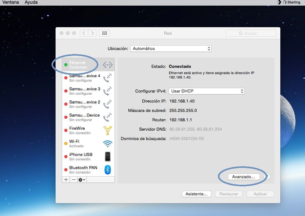Viewport: 305px width, 216px height.
Task: Click the orange Wi-Fi status dot
Action: [66, 143]
